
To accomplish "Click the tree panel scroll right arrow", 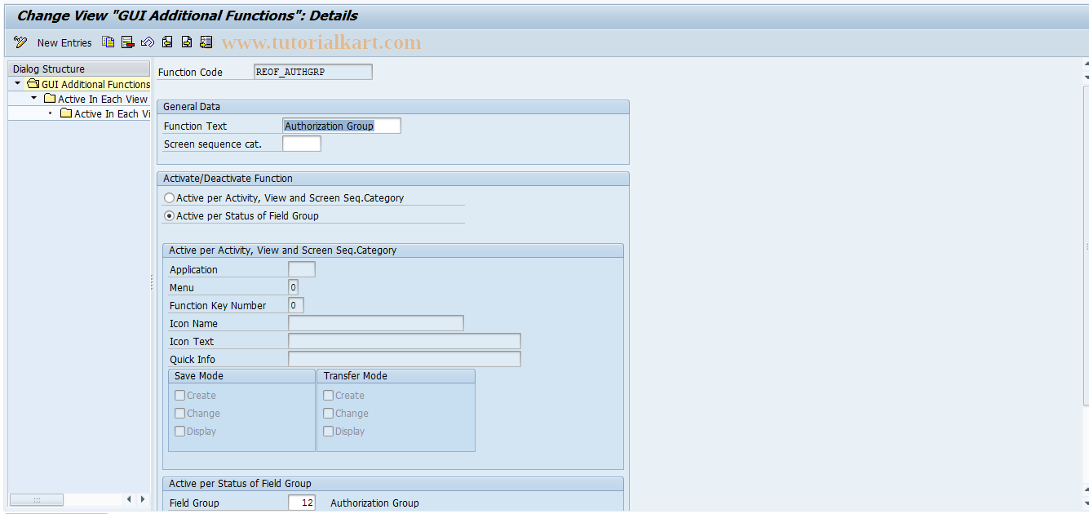I will click(x=143, y=499).
